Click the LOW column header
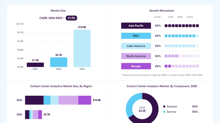Screen dimensions: 220x123 [x=171, y=17]
